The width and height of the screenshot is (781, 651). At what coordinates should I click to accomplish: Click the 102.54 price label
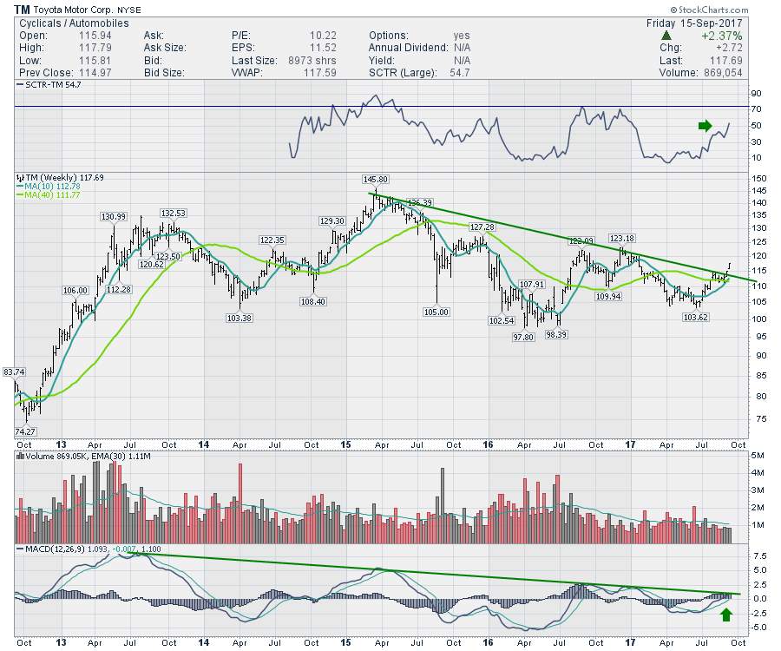502,321
